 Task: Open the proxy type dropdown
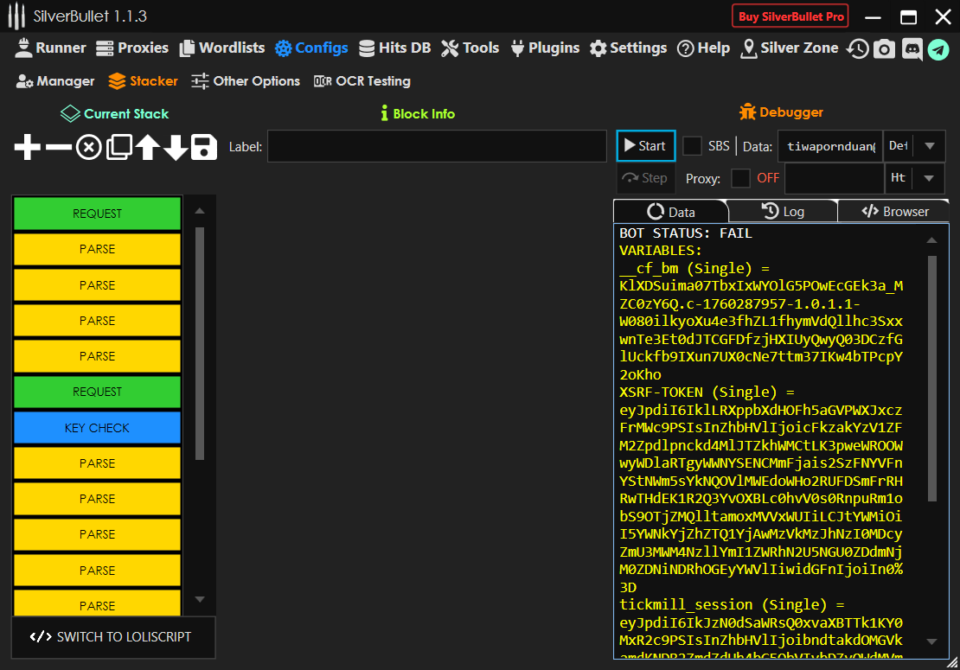click(x=930, y=178)
